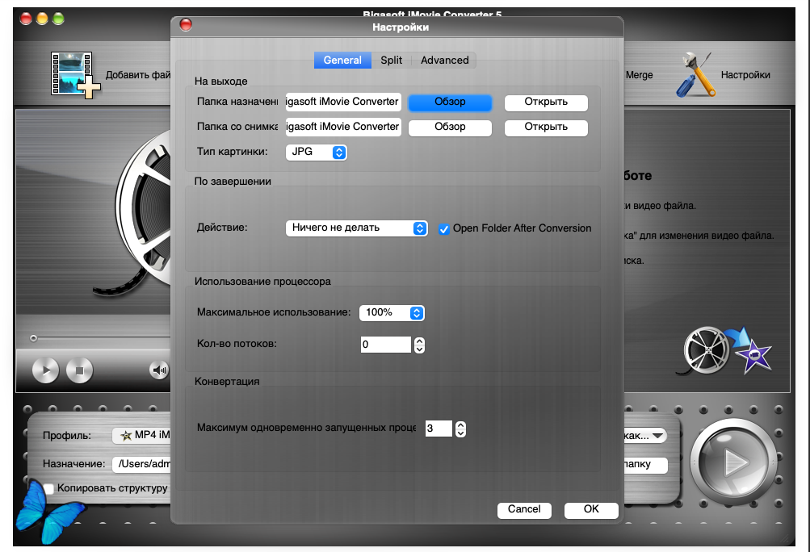
Task: Click the button ending in 'папку' in main window
Action: tap(646, 464)
